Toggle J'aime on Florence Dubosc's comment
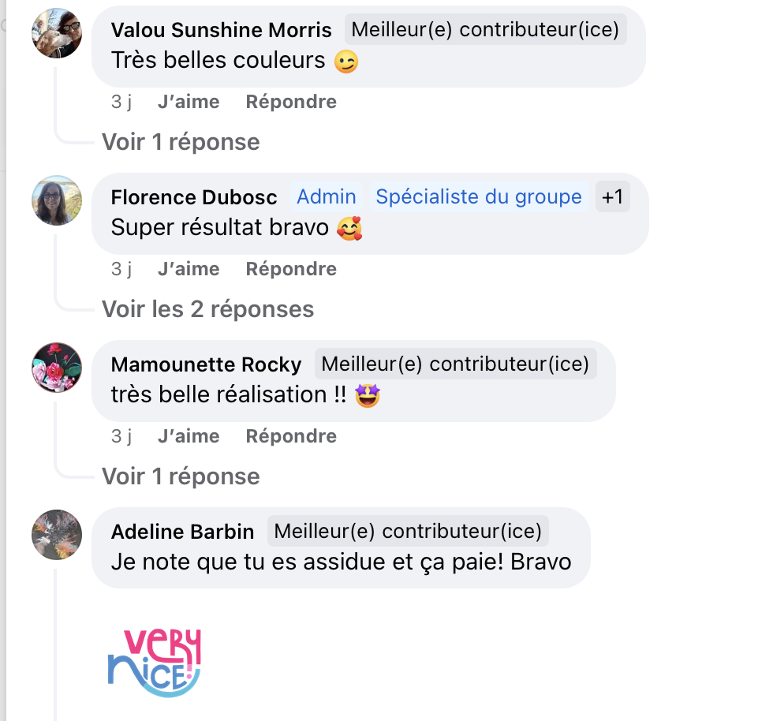Image resolution: width=773 pixels, height=721 pixels. coord(189,269)
